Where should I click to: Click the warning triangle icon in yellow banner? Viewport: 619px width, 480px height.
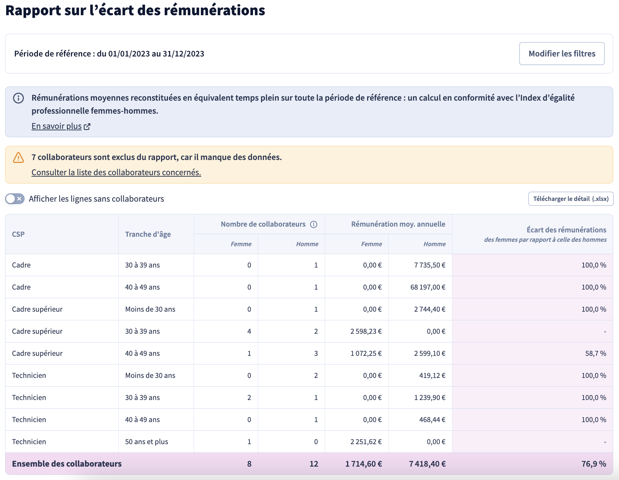[x=18, y=157]
